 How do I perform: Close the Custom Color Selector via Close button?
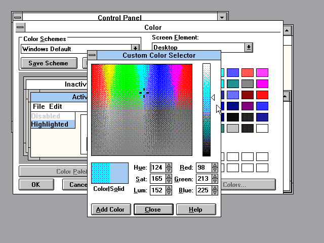pyautogui.click(x=153, y=209)
